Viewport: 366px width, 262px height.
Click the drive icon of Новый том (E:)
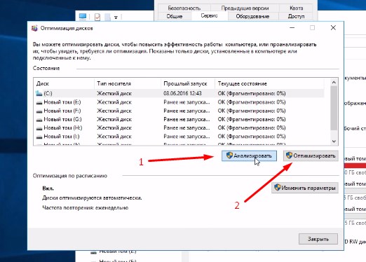coord(39,103)
